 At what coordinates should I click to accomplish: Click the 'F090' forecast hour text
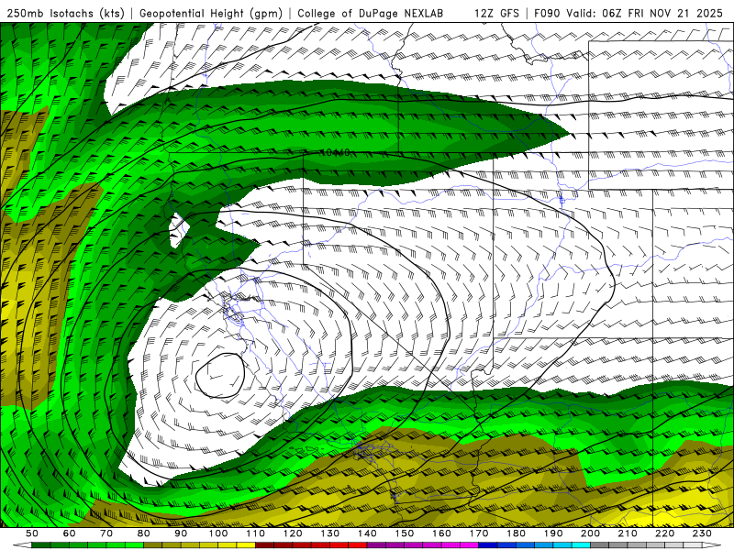pyautogui.click(x=547, y=13)
